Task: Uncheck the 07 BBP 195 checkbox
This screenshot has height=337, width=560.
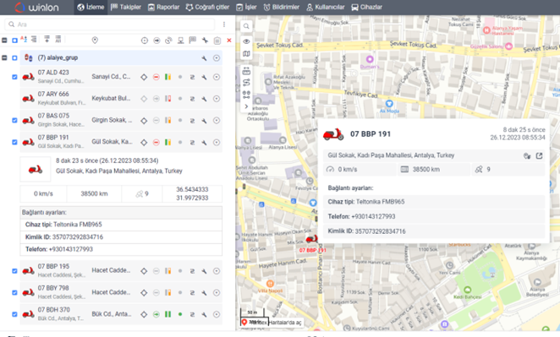Action: tap(14, 271)
